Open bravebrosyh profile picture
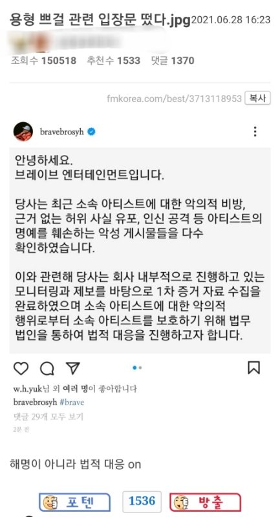The height and width of the screenshot is (517, 280). tap(23, 132)
